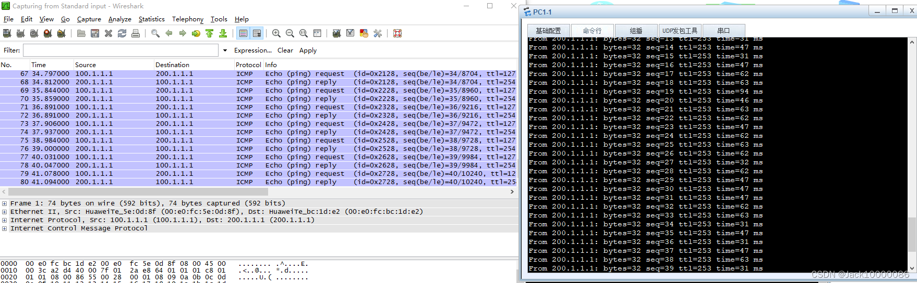This screenshot has width=917, height=283.
Task: Open the View menu
Action: (x=46, y=19)
